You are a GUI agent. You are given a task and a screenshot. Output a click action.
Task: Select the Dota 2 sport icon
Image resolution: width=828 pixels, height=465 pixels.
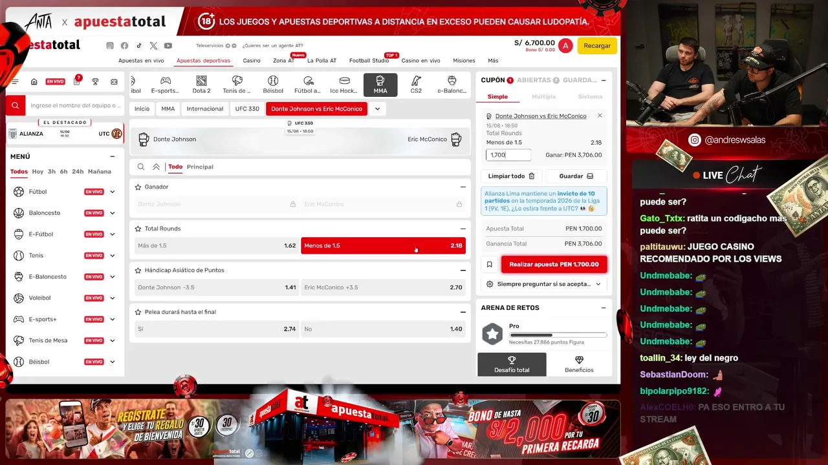coord(201,85)
